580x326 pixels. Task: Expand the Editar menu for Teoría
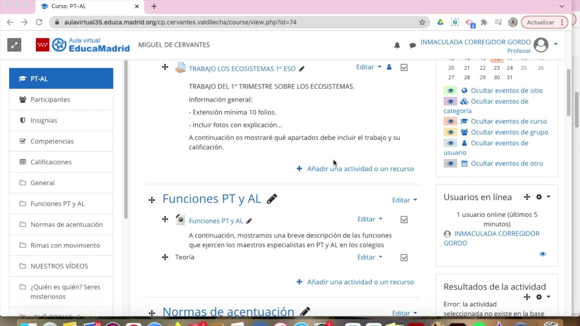tap(369, 257)
